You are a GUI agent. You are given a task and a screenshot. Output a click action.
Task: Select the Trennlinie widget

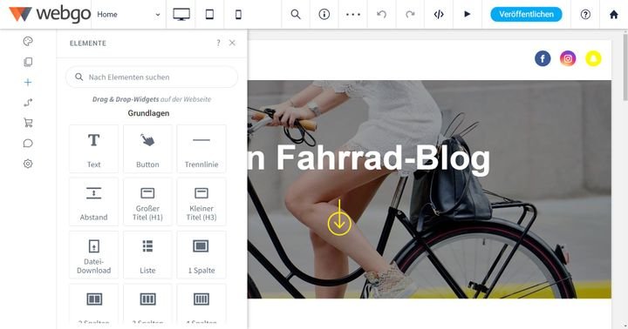tap(201, 149)
